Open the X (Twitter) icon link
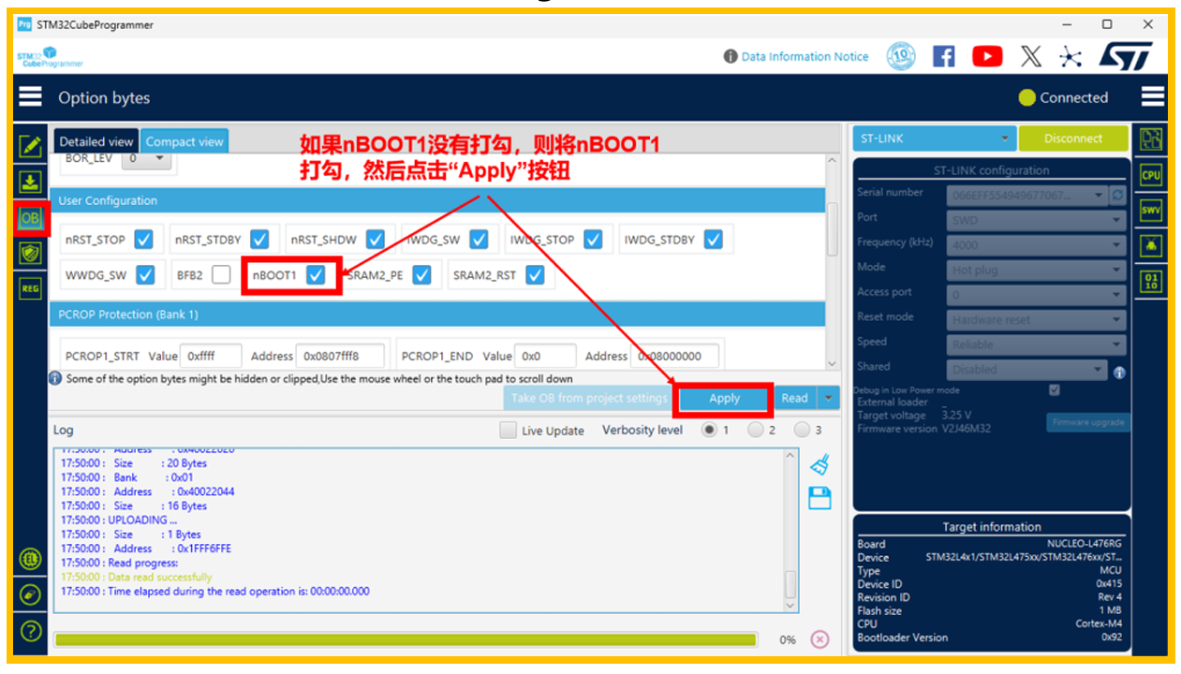Image resolution: width=1181 pixels, height=674 pixels. tap(1030, 56)
